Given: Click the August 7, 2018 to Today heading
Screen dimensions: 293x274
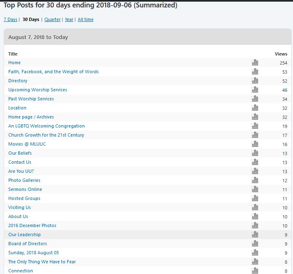Looking at the screenshot, I should coord(38,37).
